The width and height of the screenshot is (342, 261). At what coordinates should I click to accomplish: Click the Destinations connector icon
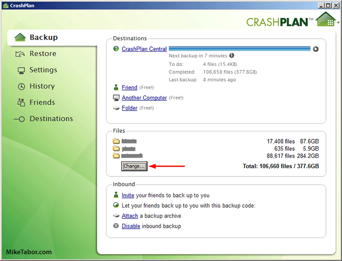[19, 119]
